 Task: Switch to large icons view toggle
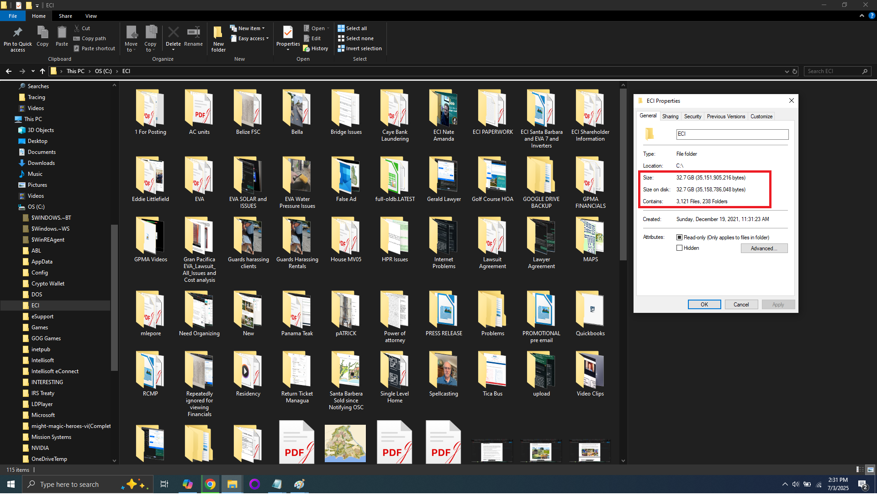(870, 470)
